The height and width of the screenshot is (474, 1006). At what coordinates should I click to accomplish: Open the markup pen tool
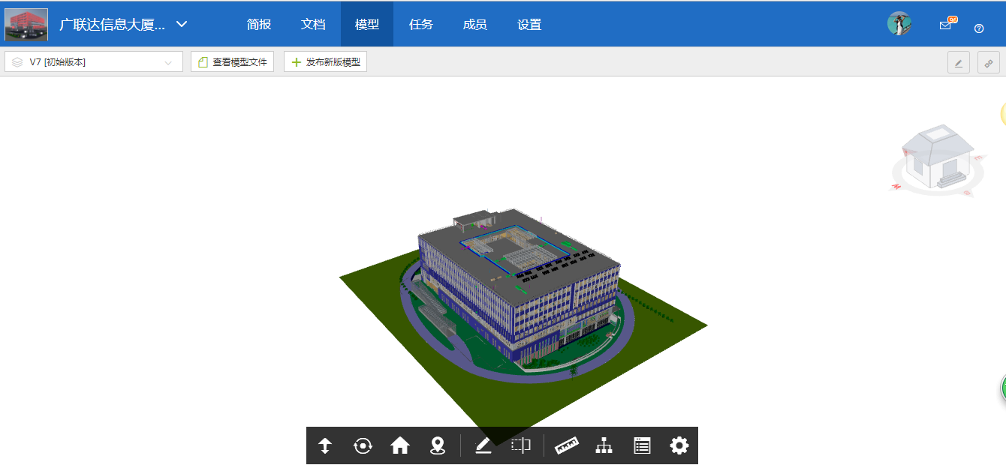click(483, 445)
